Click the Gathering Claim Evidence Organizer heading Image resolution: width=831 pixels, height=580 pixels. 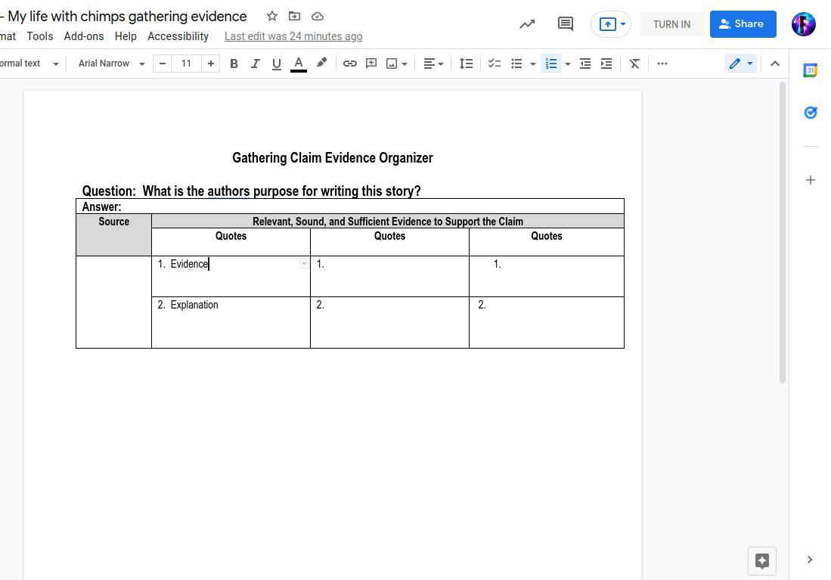coord(332,158)
